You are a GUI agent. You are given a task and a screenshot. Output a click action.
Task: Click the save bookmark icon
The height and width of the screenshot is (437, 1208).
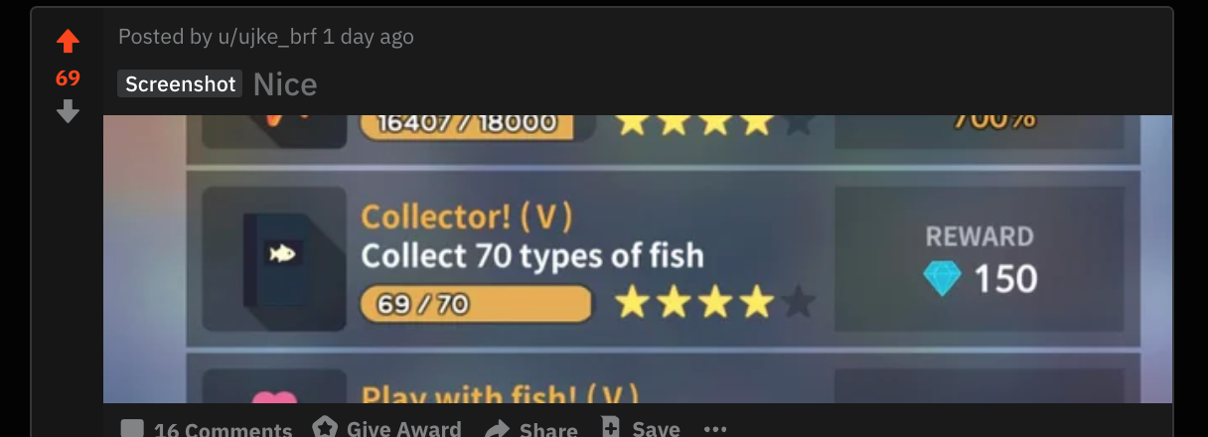click(611, 427)
